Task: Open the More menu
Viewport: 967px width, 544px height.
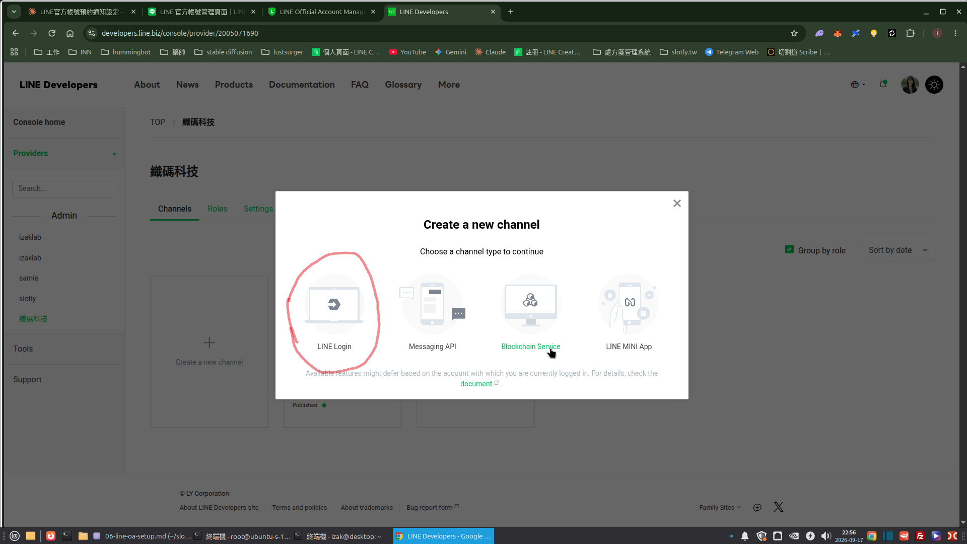Action: coord(449,85)
